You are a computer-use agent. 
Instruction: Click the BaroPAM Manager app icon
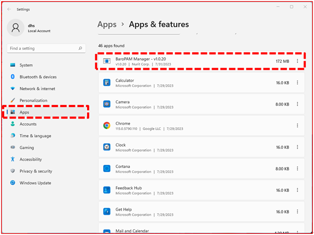pos(107,61)
